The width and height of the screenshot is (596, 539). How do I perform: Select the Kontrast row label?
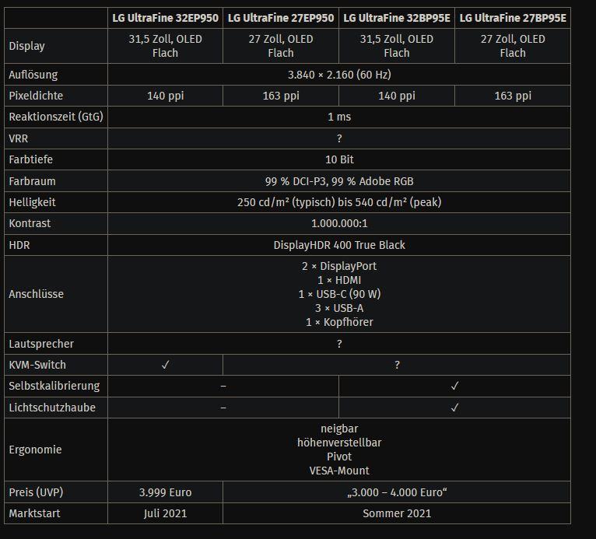point(30,223)
